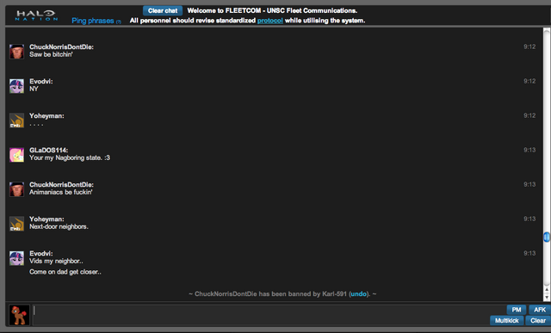Click the scrollbar up arrow
This screenshot has width=551, height=333.
[x=547, y=290]
